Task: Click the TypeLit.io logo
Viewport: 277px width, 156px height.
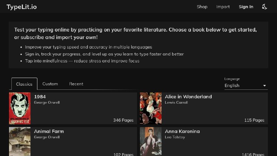Action: pos(21,7)
